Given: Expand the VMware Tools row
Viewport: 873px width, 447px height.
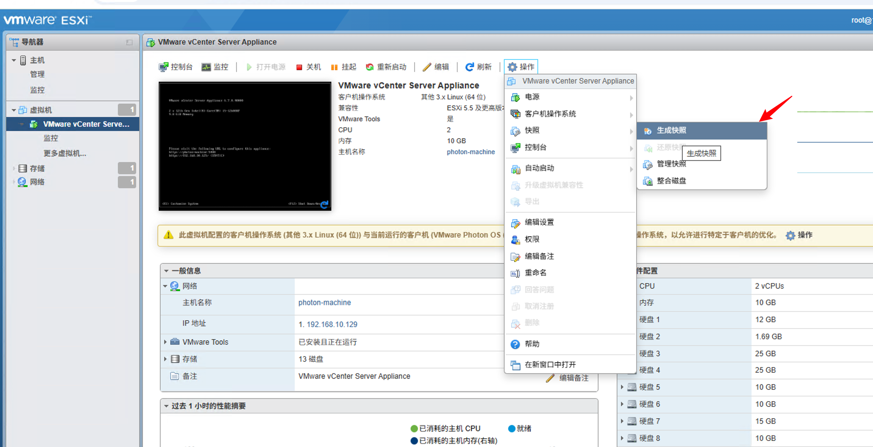Looking at the screenshot, I should (x=165, y=342).
